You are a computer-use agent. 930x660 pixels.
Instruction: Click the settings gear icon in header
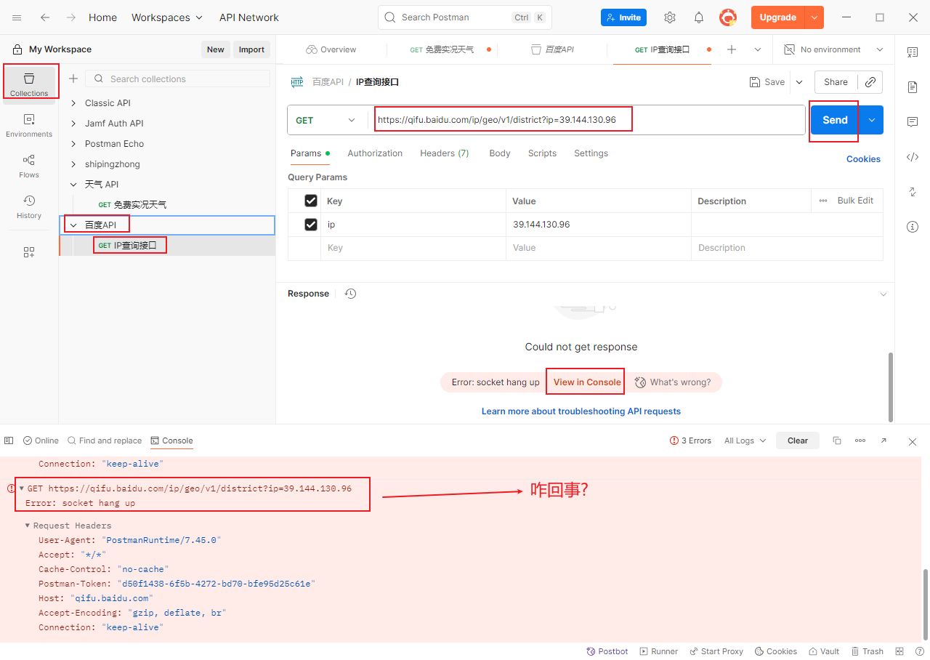(670, 17)
